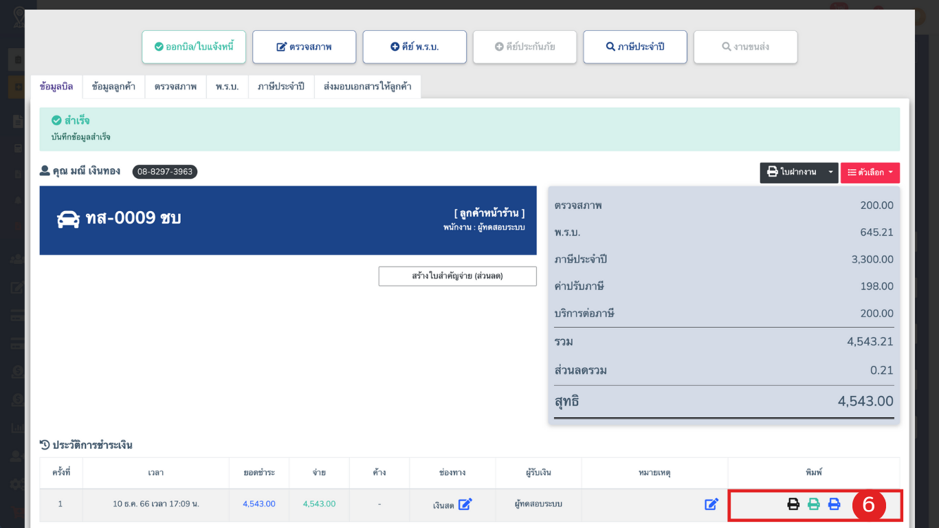The image size is (939, 528).
Task: Print the ใบฝากงาน document
Action: pos(791,172)
